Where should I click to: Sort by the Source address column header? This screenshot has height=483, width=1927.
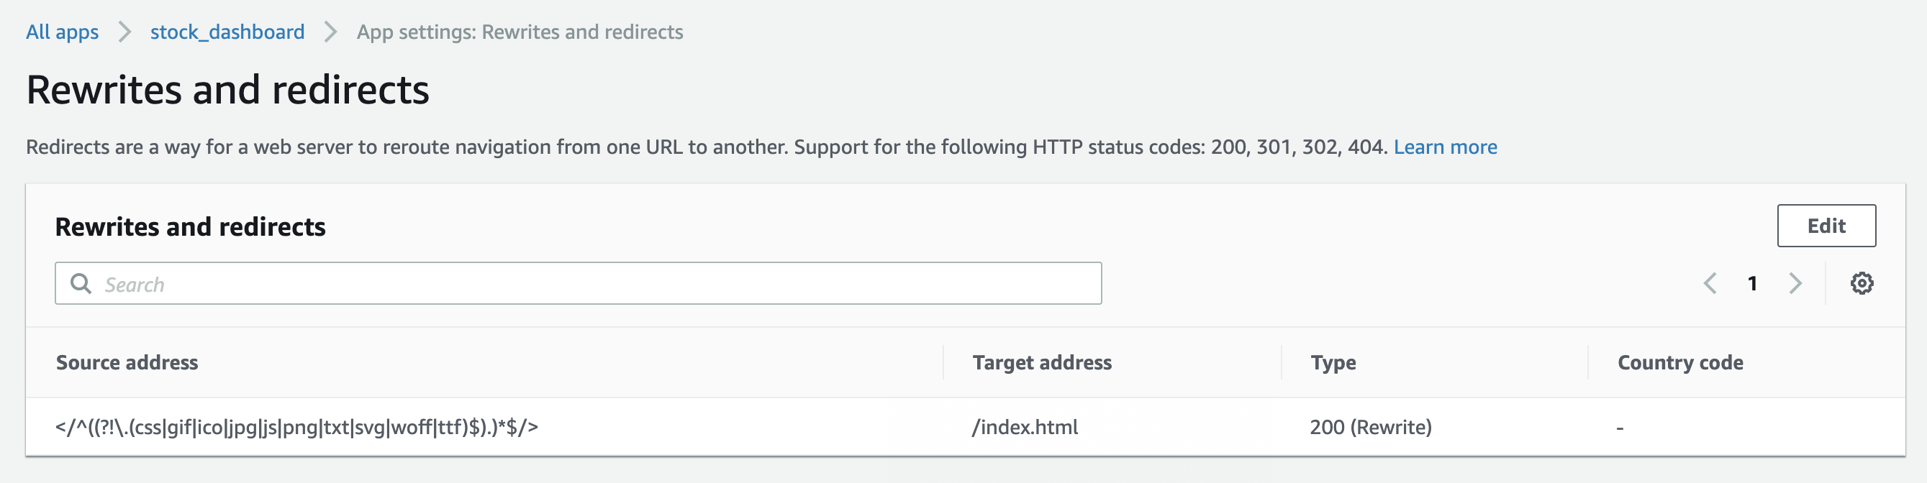coord(127,363)
